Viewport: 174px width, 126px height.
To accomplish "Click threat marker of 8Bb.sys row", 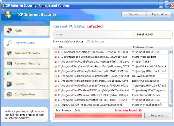I will pyautogui.click(x=55, y=62).
